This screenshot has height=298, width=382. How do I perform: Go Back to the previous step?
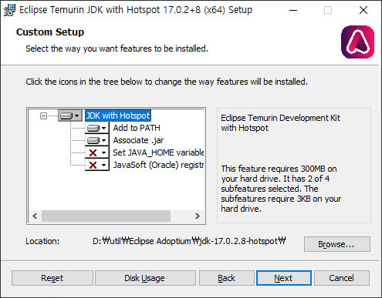(227, 278)
